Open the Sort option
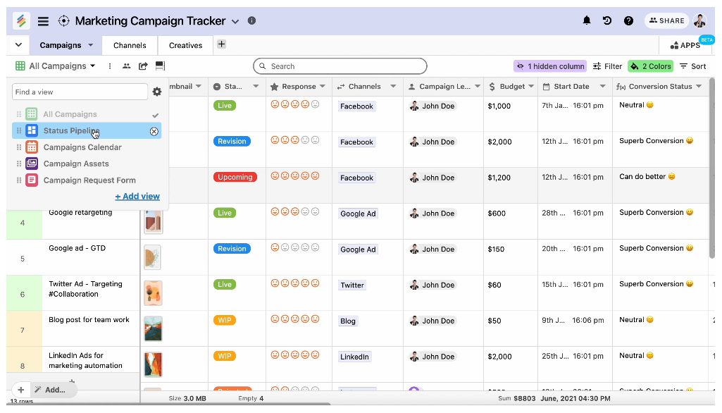722x413 pixels. pyautogui.click(x=693, y=66)
